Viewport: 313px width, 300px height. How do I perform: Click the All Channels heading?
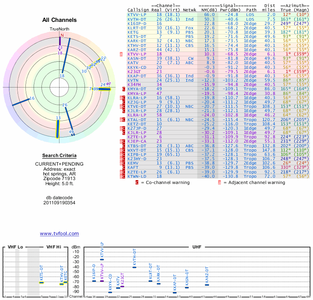pyautogui.click(x=59, y=20)
